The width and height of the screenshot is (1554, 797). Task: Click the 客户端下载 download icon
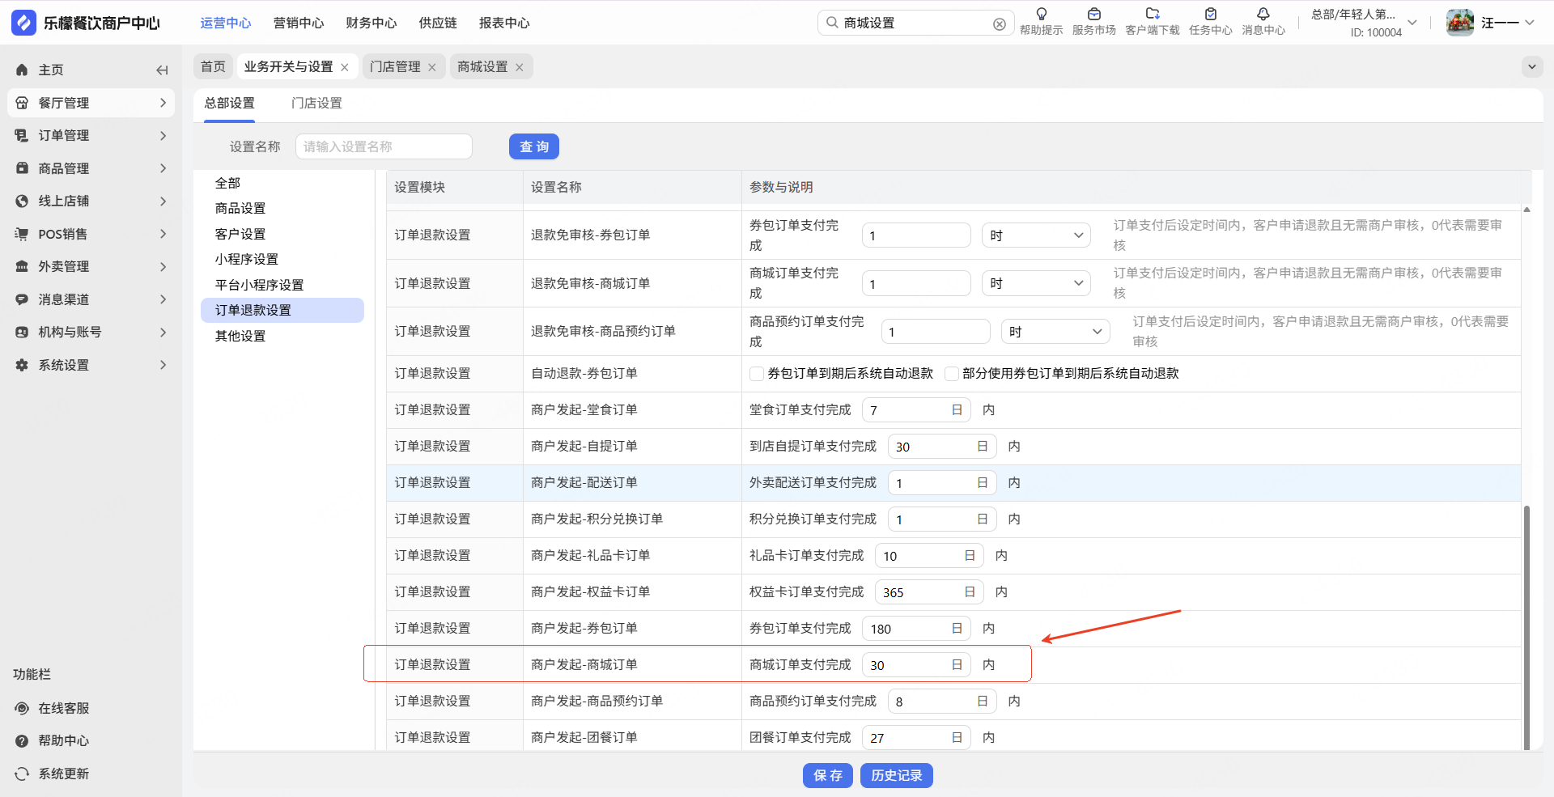1152,15
